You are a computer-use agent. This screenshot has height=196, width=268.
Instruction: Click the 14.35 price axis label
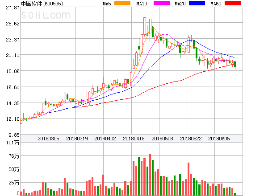[x=13, y=103]
